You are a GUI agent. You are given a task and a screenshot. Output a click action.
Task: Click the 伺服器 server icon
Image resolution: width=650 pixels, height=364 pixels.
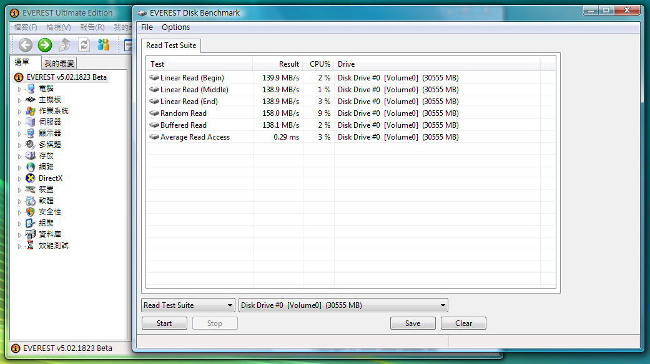pos(30,122)
